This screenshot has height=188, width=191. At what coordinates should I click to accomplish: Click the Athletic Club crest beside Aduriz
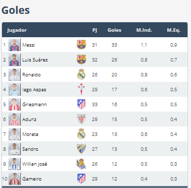coord(81,119)
